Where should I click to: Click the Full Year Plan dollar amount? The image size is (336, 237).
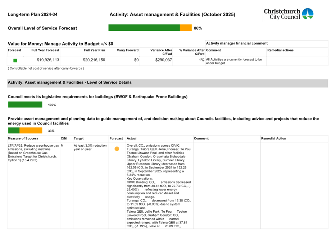(x=94, y=60)
